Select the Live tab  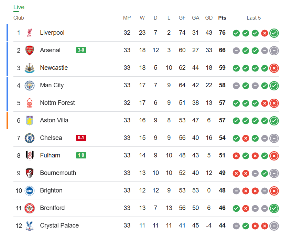pos(19,7)
